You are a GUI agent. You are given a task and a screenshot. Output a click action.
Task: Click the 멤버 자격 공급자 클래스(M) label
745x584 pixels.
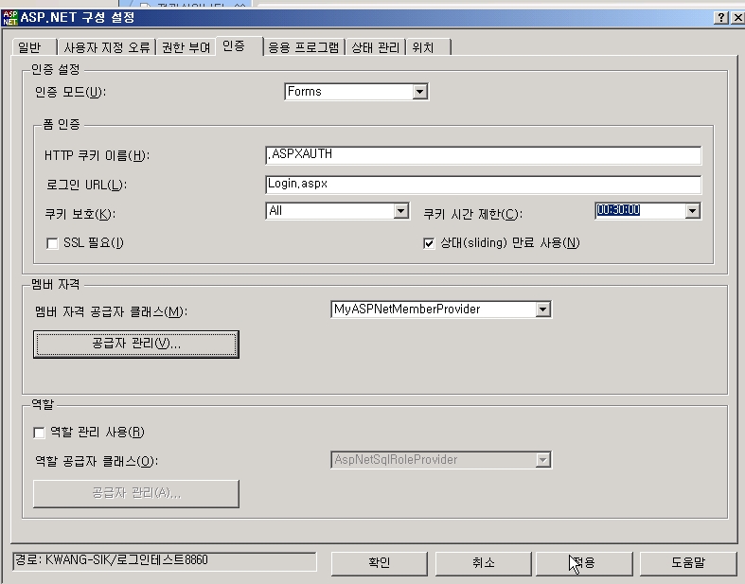pyautogui.click(x=111, y=311)
